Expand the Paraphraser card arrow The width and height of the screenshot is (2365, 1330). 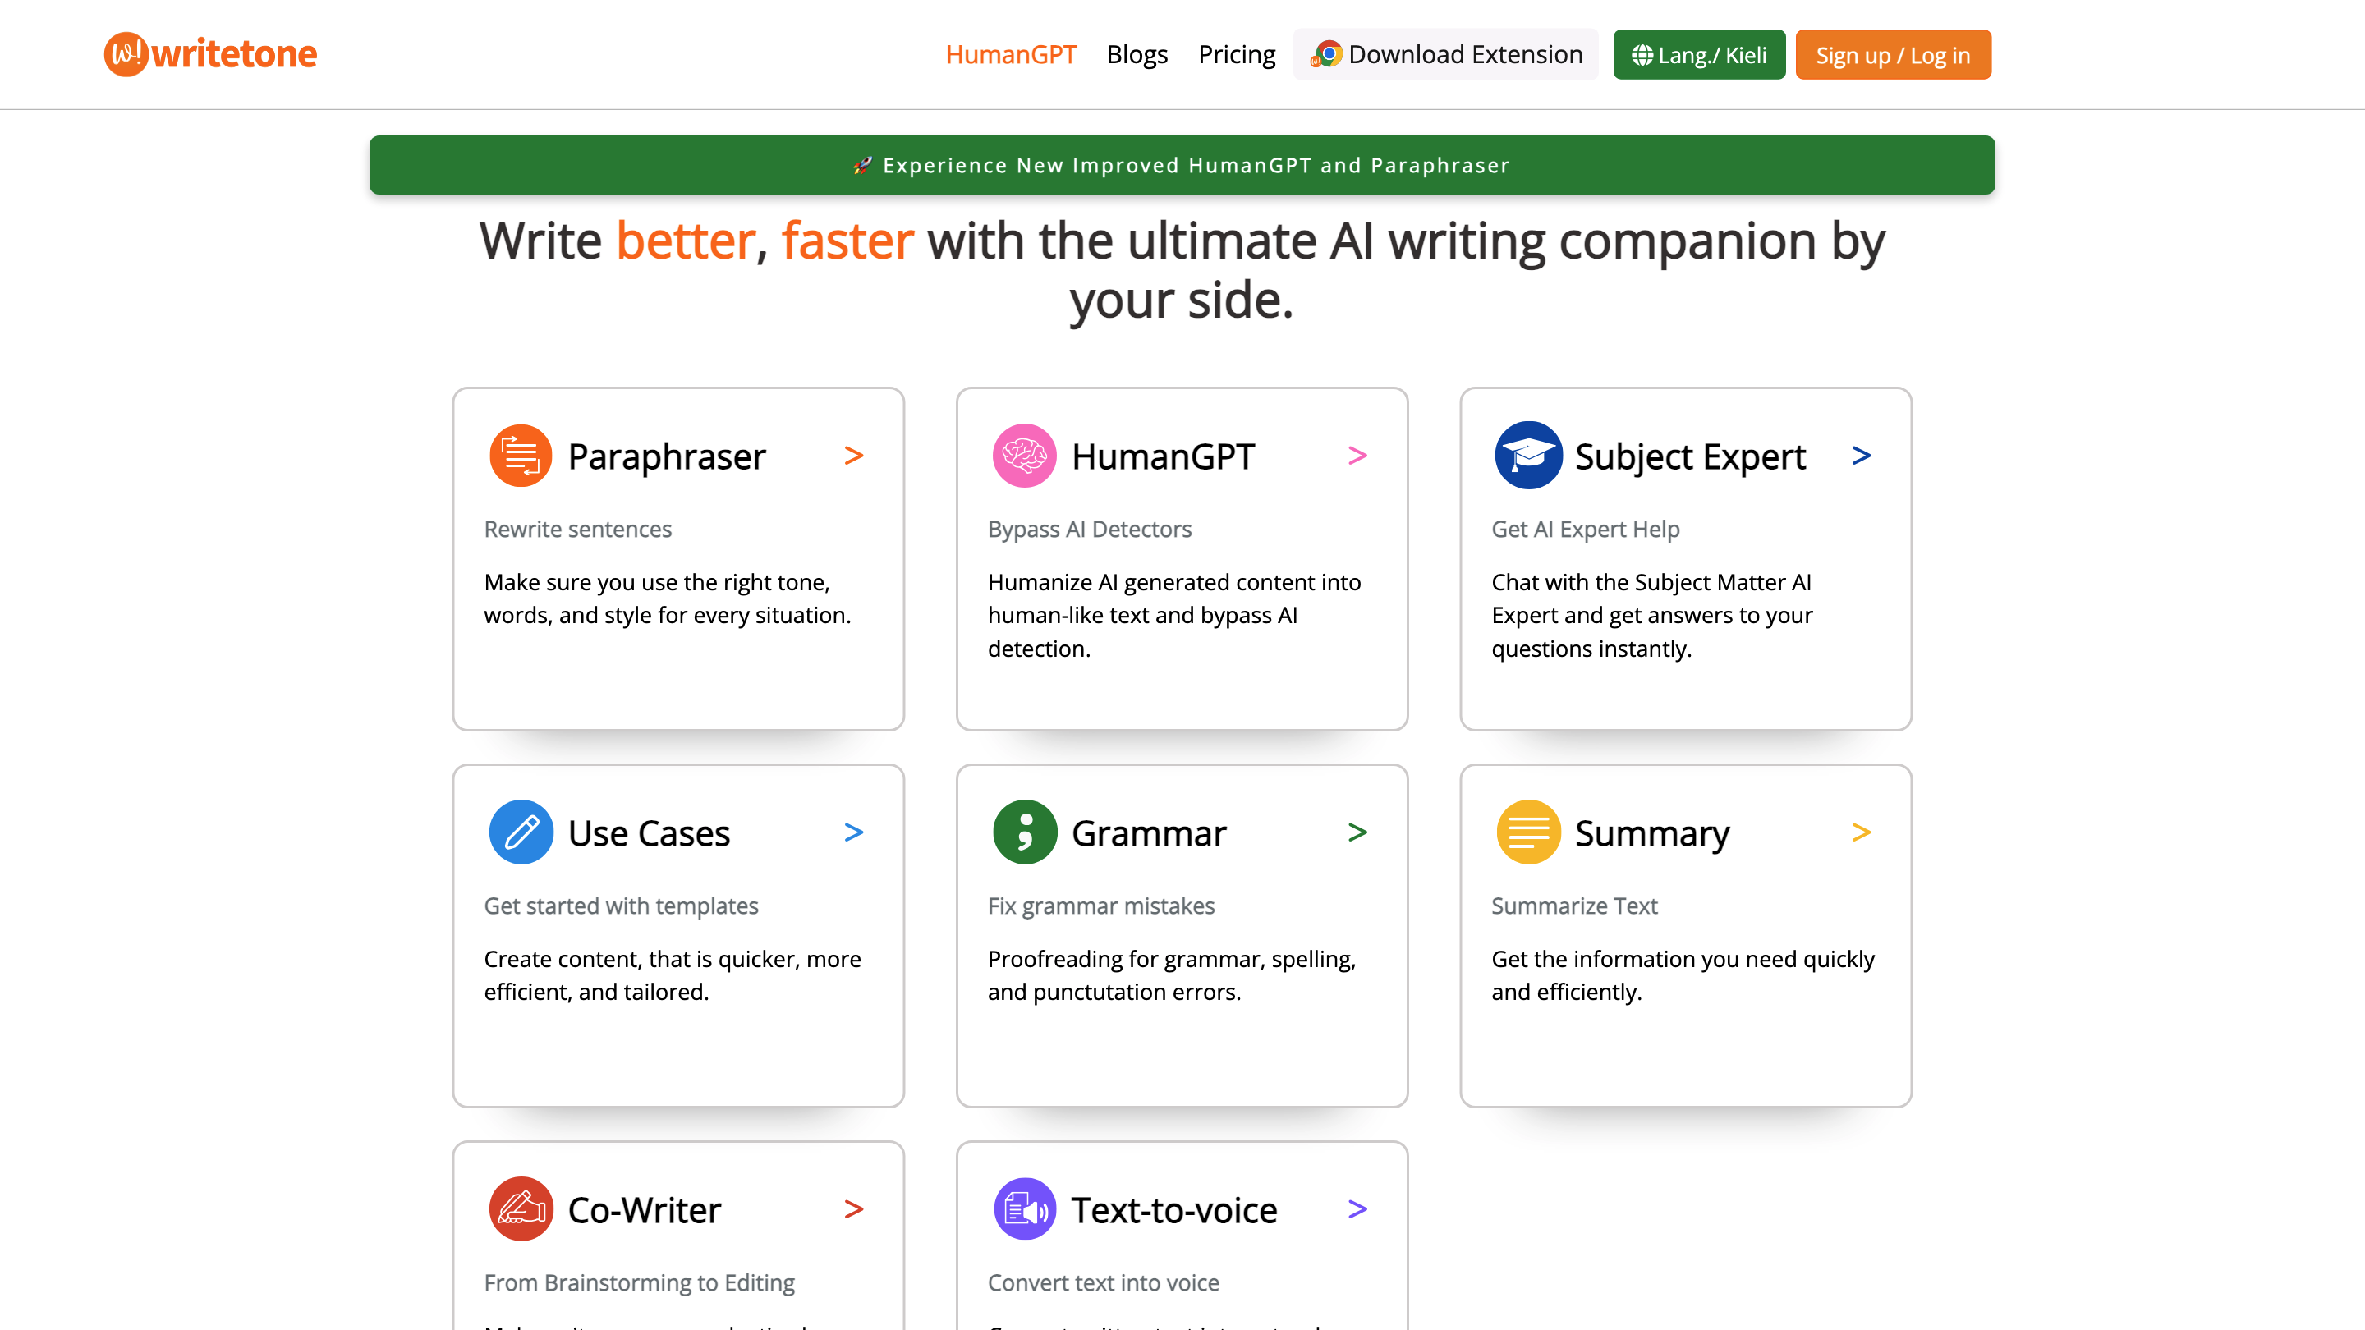point(854,456)
